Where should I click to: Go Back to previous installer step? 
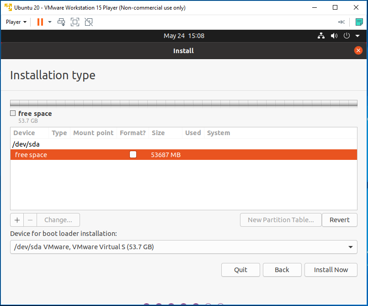282,270
